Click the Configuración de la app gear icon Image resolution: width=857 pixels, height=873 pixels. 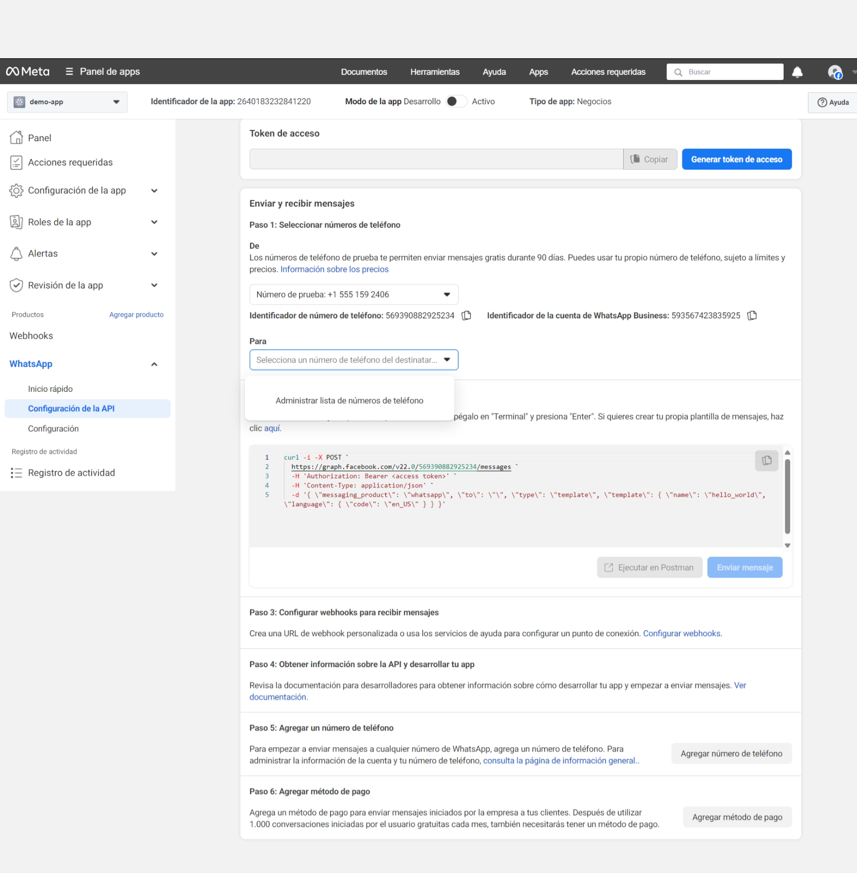pos(16,191)
